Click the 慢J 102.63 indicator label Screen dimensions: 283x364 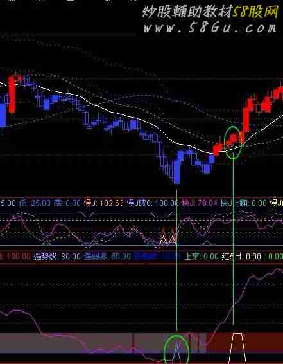103,203
